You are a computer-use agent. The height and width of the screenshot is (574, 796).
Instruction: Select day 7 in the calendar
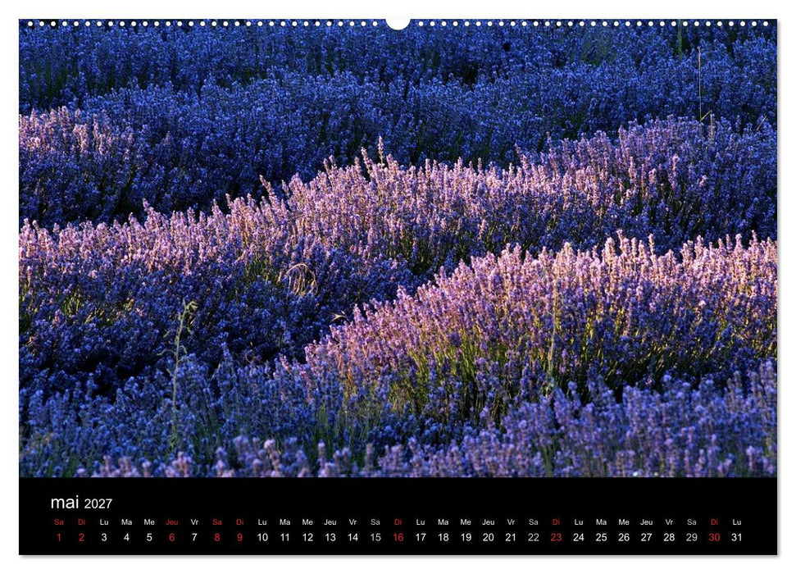194,537
